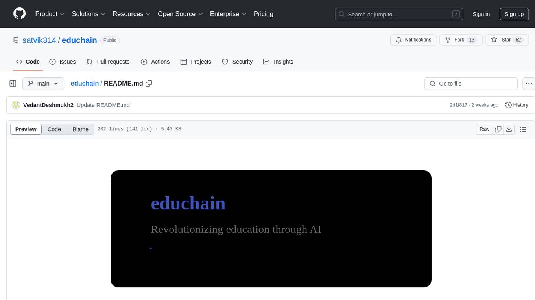Switch to the Pull requests tab
This screenshot has height=300, width=535.
(x=108, y=62)
